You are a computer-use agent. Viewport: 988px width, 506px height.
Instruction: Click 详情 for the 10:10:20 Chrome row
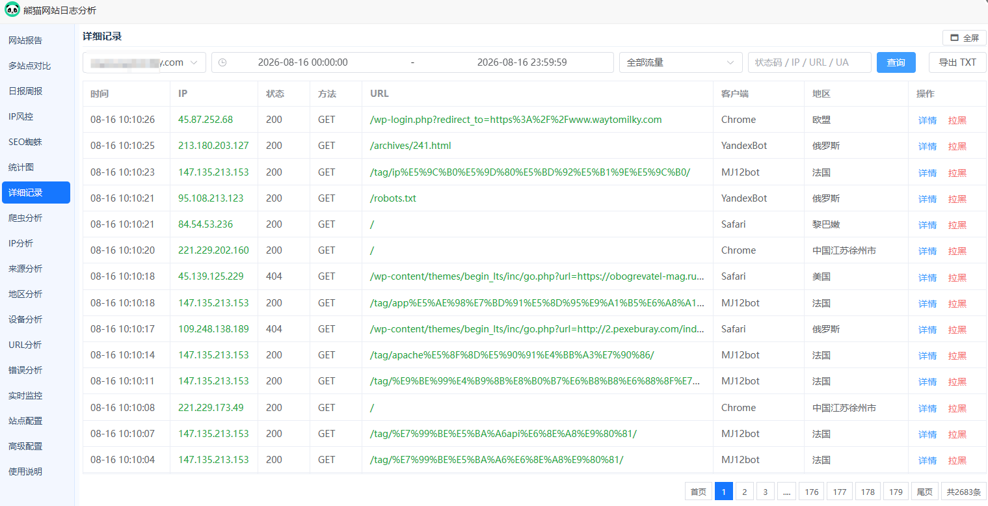tap(928, 251)
